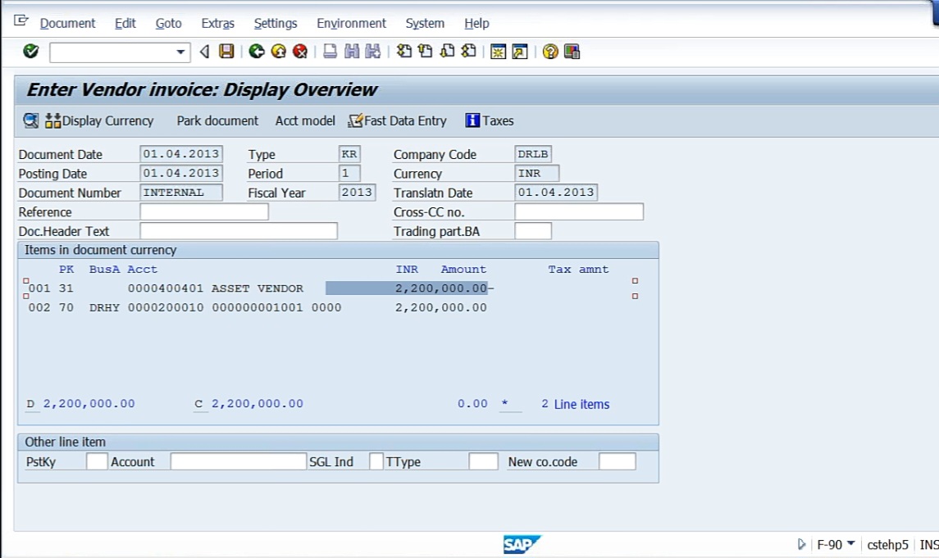Click the TType input field
Viewport: 939px width, 558px height.
tap(483, 461)
